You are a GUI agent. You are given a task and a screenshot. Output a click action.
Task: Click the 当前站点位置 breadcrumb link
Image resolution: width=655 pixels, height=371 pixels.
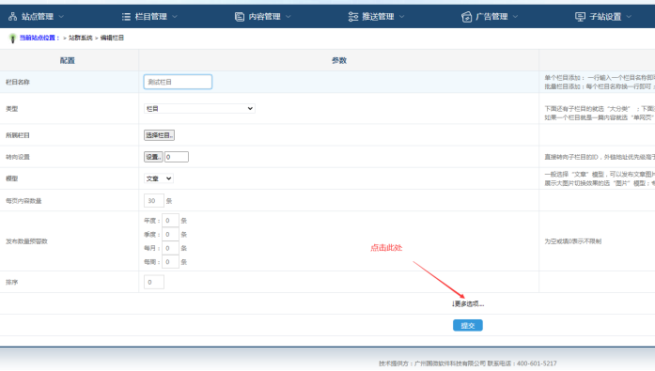coord(39,38)
